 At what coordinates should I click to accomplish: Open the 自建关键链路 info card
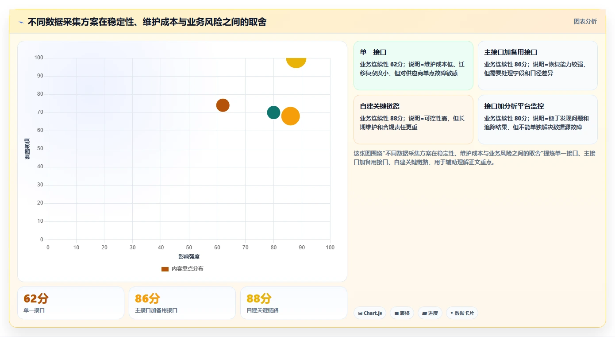pos(413,120)
